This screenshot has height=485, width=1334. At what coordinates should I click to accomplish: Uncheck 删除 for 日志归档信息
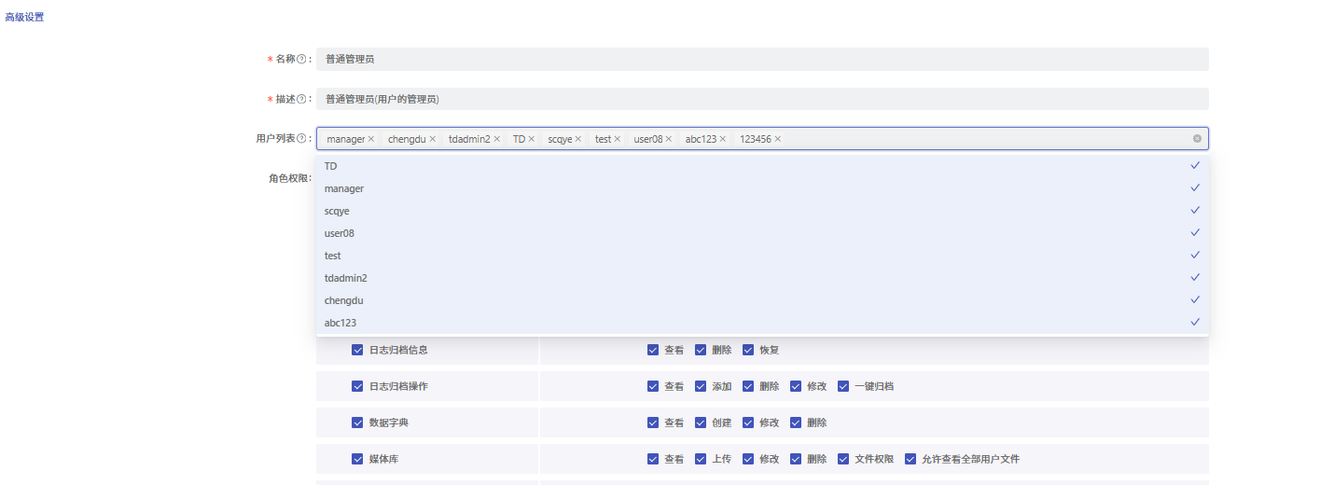[701, 350]
